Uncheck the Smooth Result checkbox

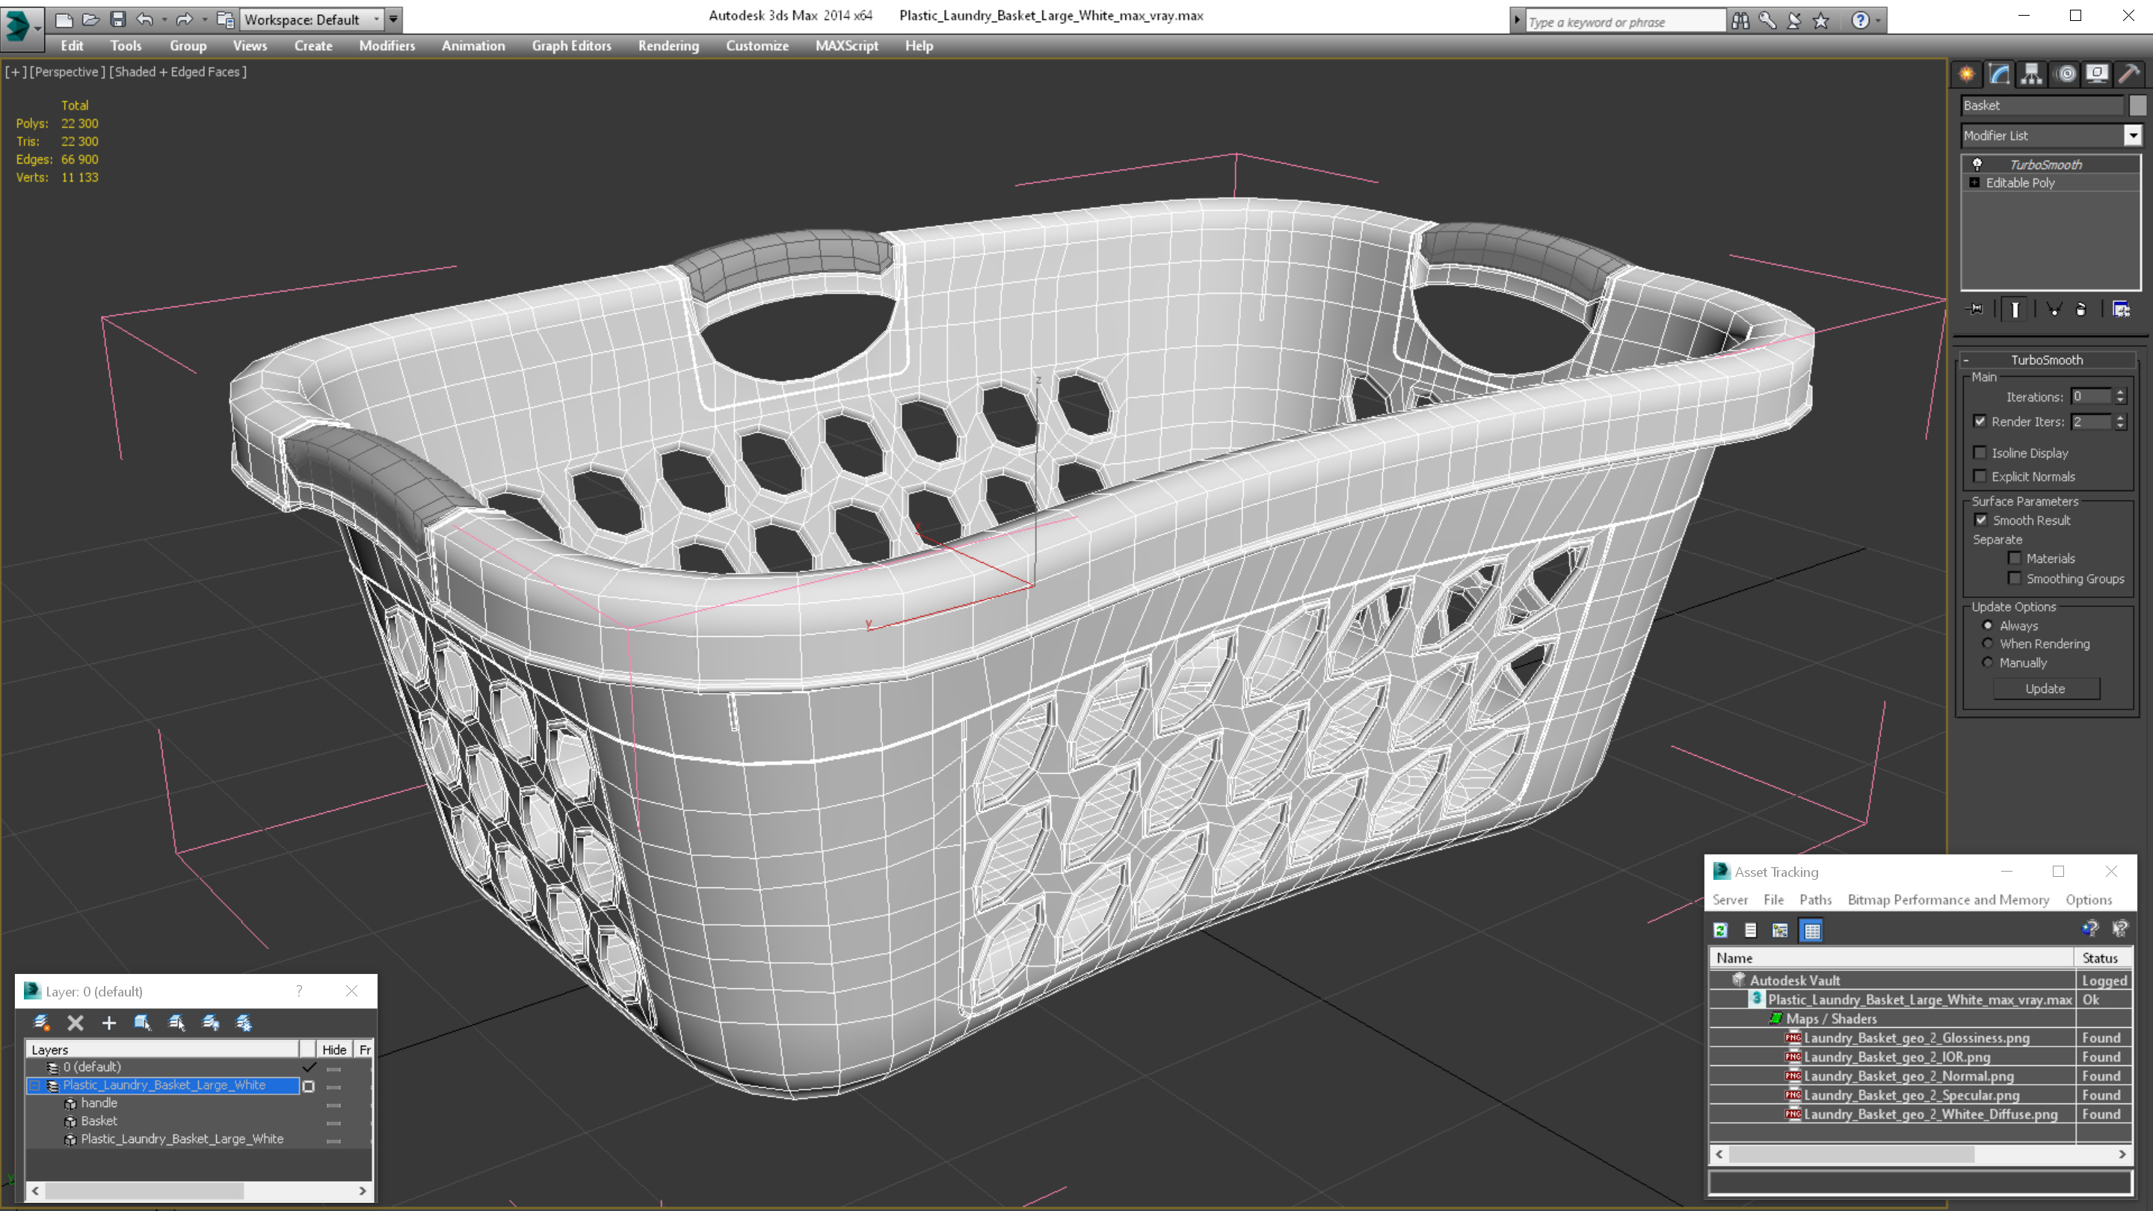click(x=1981, y=520)
